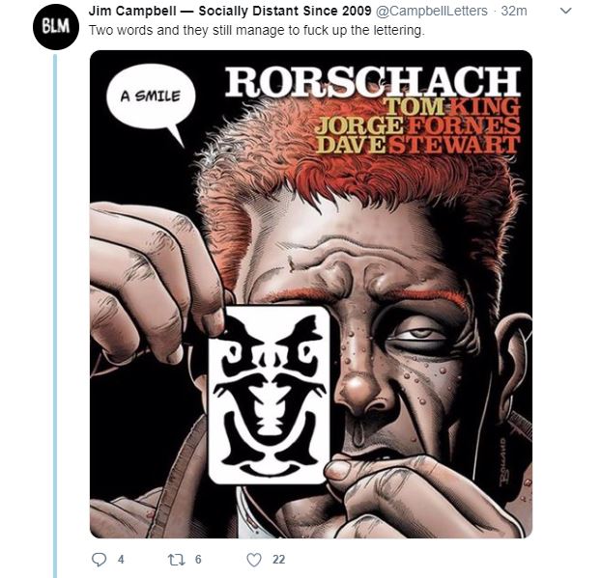
Task: Click the like count of 22
Action: point(278,559)
